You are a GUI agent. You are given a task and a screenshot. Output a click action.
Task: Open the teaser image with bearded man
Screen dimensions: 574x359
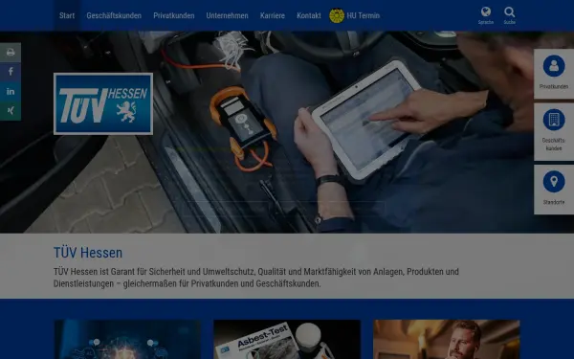[x=447, y=339]
